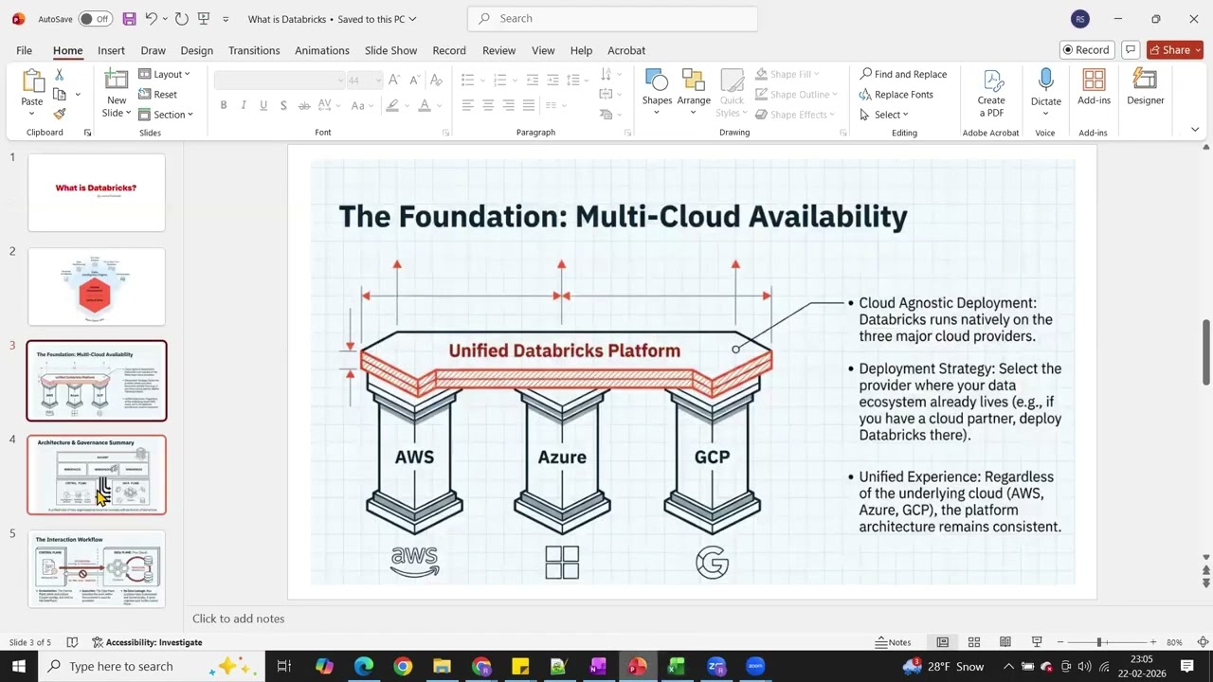Click Find and Replace
This screenshot has height=682, width=1213.
point(903,74)
